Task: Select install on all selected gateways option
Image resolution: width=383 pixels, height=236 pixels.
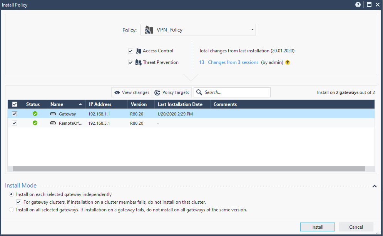Action: click(12, 210)
